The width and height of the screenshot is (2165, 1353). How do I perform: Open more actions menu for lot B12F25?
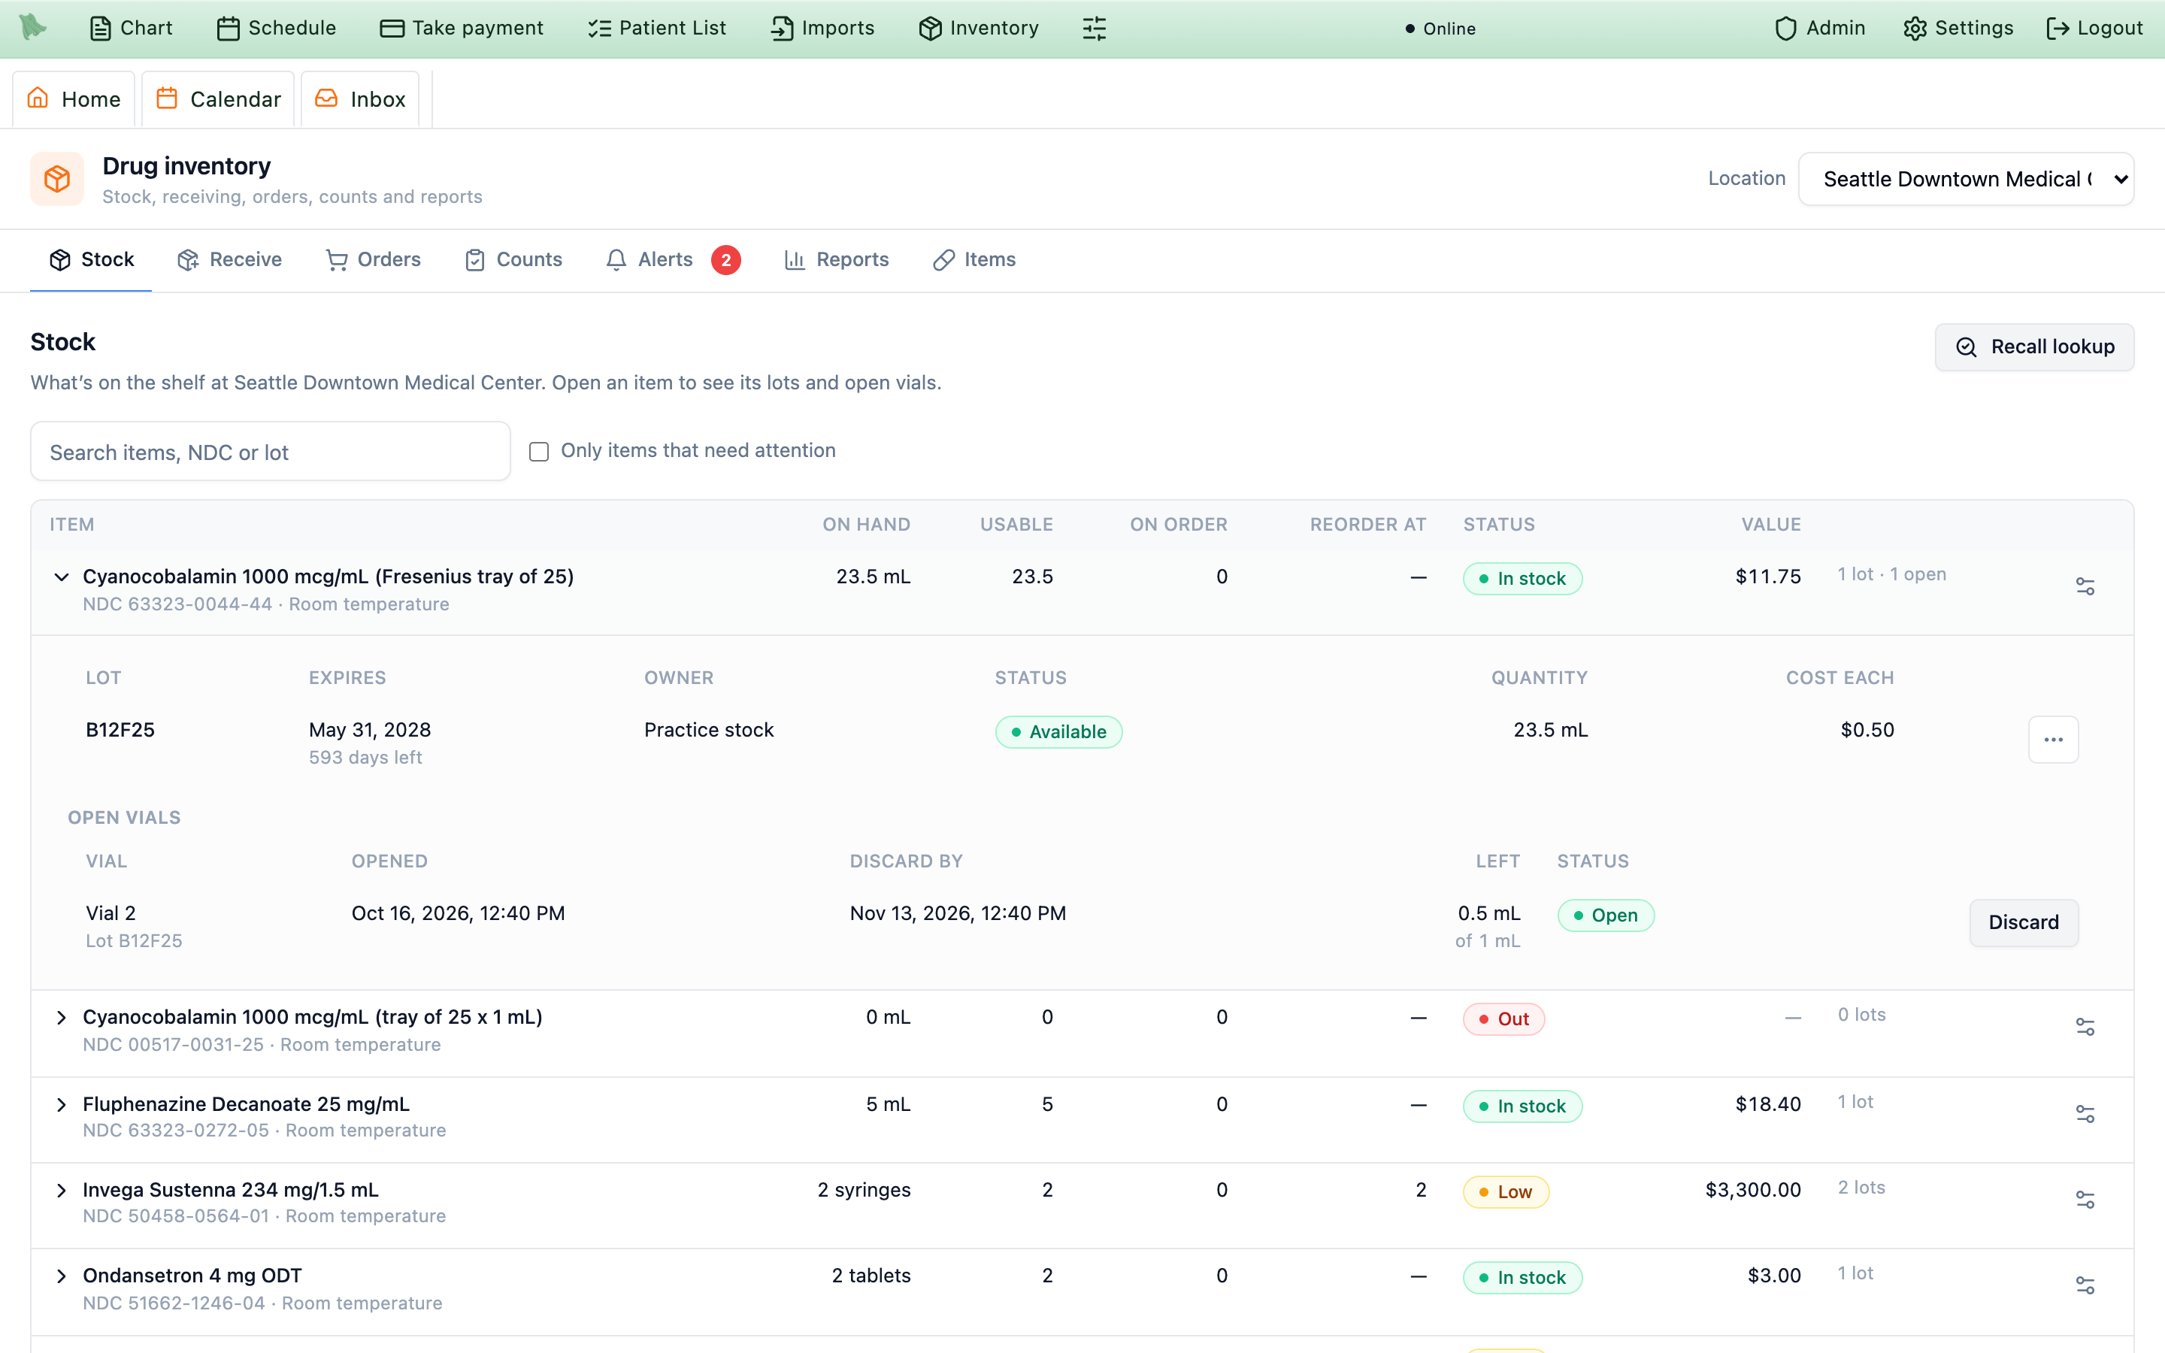click(x=2053, y=739)
